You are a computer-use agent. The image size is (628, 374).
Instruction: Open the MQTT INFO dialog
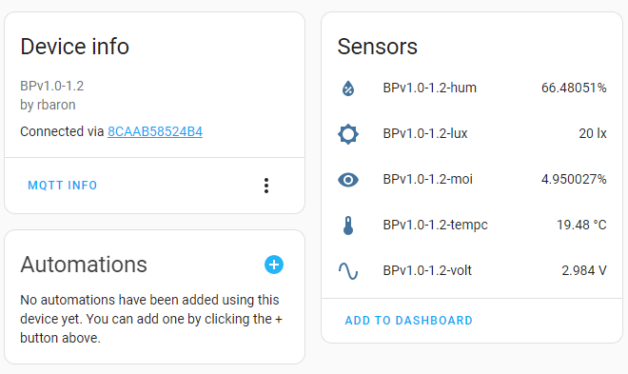(x=63, y=186)
